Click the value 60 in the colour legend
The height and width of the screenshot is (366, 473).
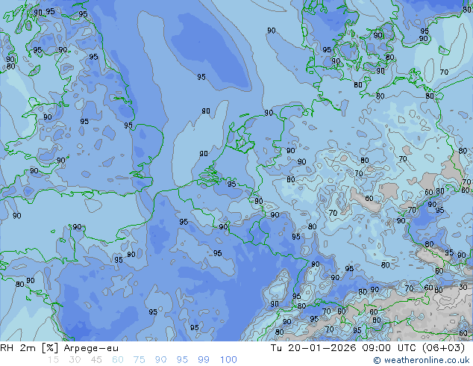[118, 360]
